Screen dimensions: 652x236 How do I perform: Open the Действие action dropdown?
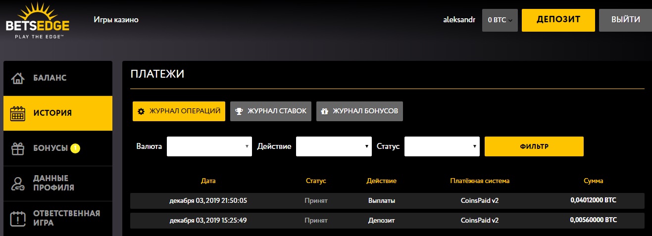click(334, 146)
